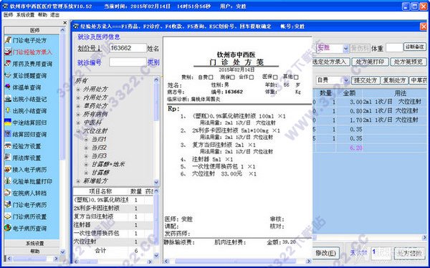
Task: Expand the 所有病例 tree node
Action: [78, 115]
